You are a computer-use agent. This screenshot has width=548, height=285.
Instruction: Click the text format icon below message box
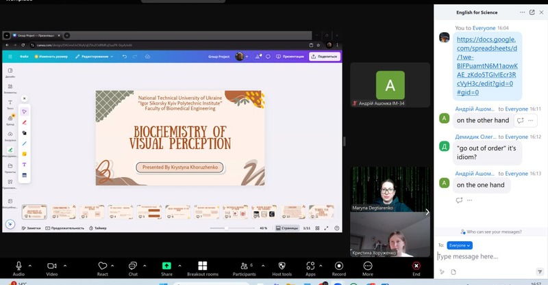click(442, 272)
